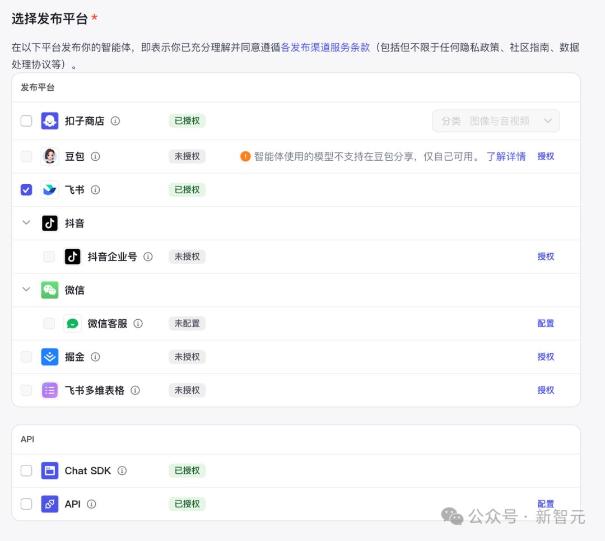Open 各发布渠道服务条款 link
Screen dimensions: 605x541
tap(326, 47)
